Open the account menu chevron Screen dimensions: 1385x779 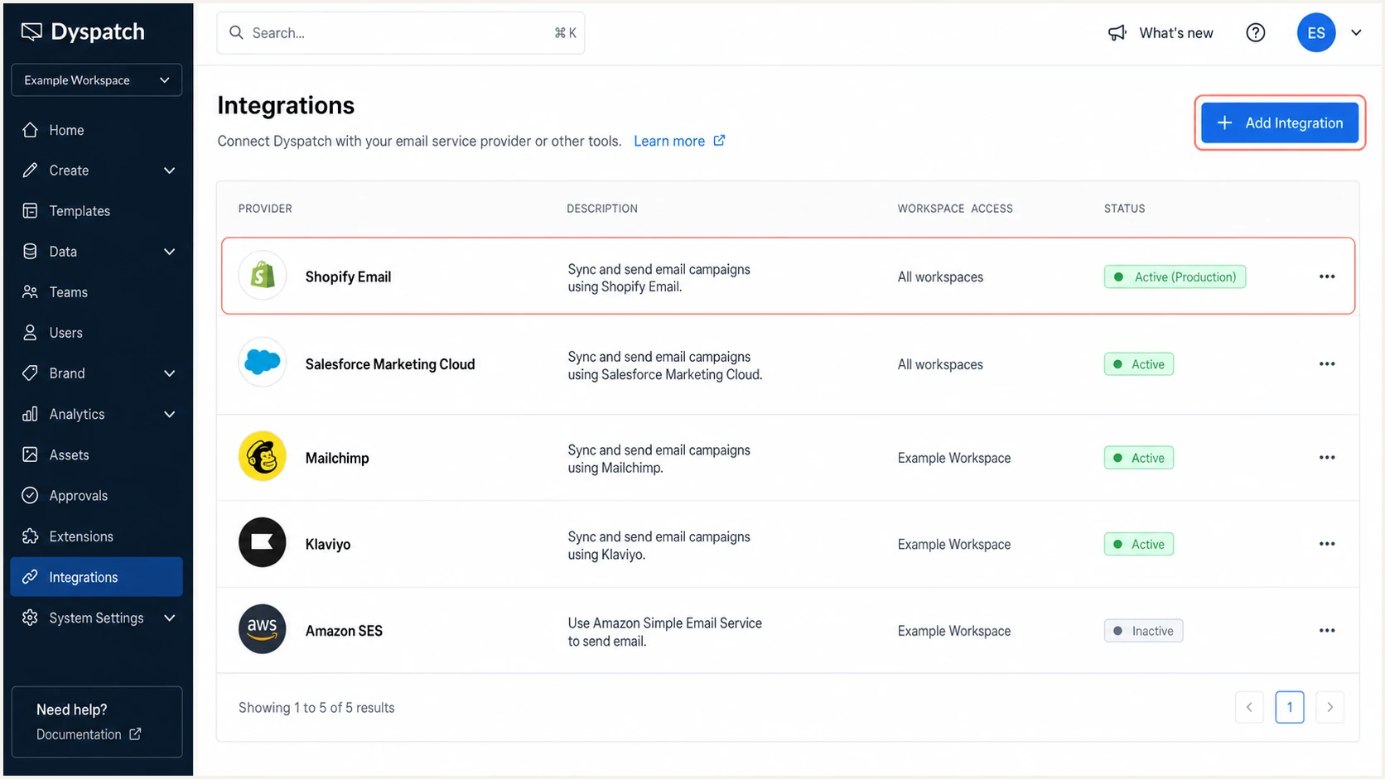pos(1356,33)
